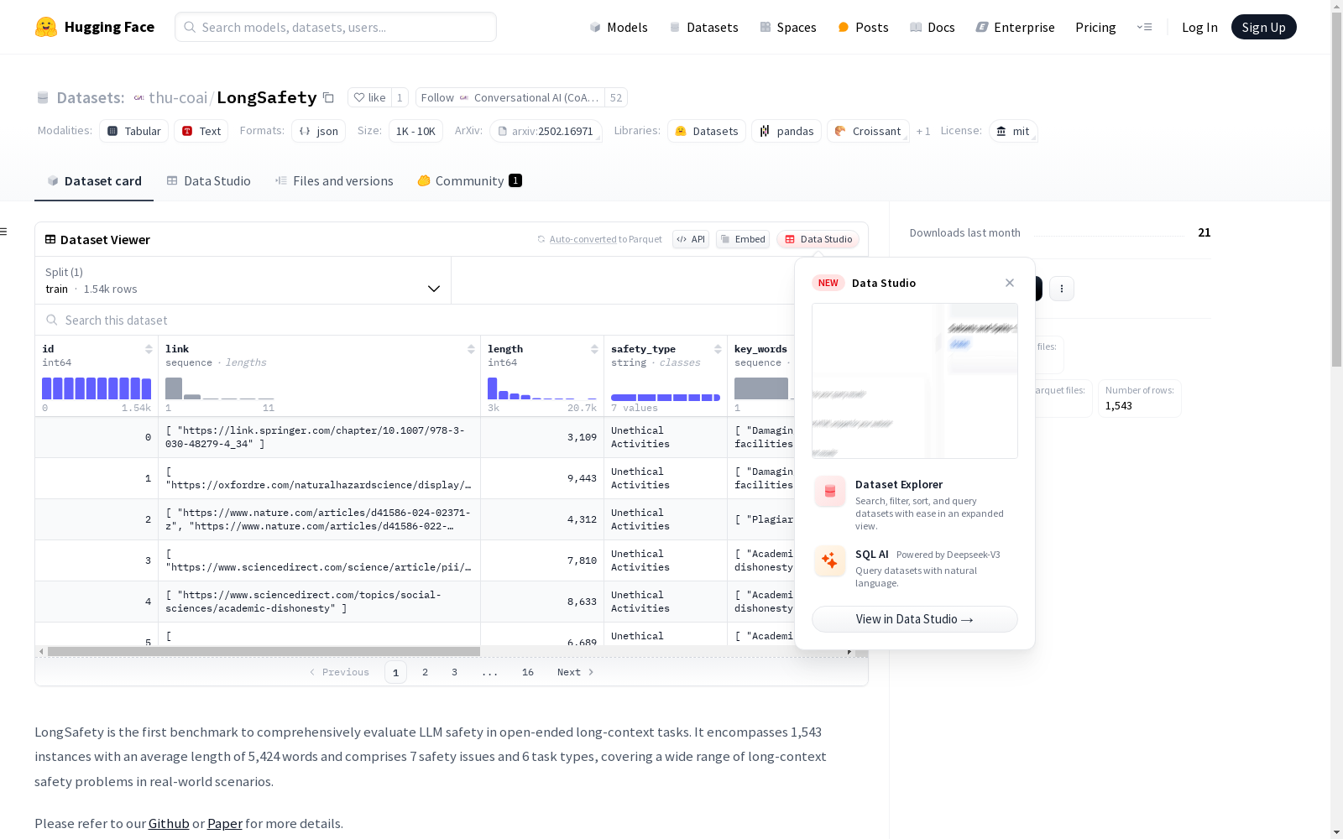The width and height of the screenshot is (1343, 839).
Task: Click the Hugging Face logo
Action: [95, 27]
